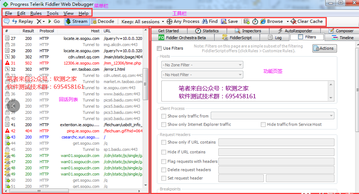Switch to the Inspectors tab
The height and width of the screenshot is (194, 359).
click(x=248, y=31)
